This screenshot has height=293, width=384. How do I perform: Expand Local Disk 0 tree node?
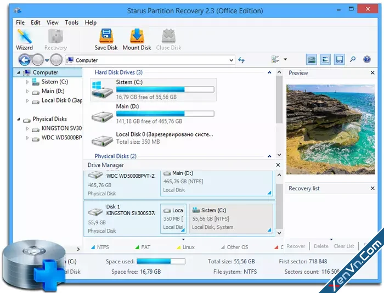27,100
